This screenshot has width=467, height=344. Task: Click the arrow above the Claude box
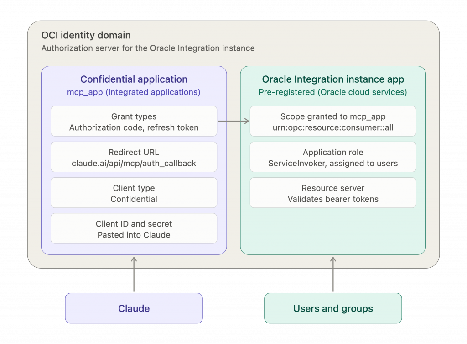coord(134,274)
